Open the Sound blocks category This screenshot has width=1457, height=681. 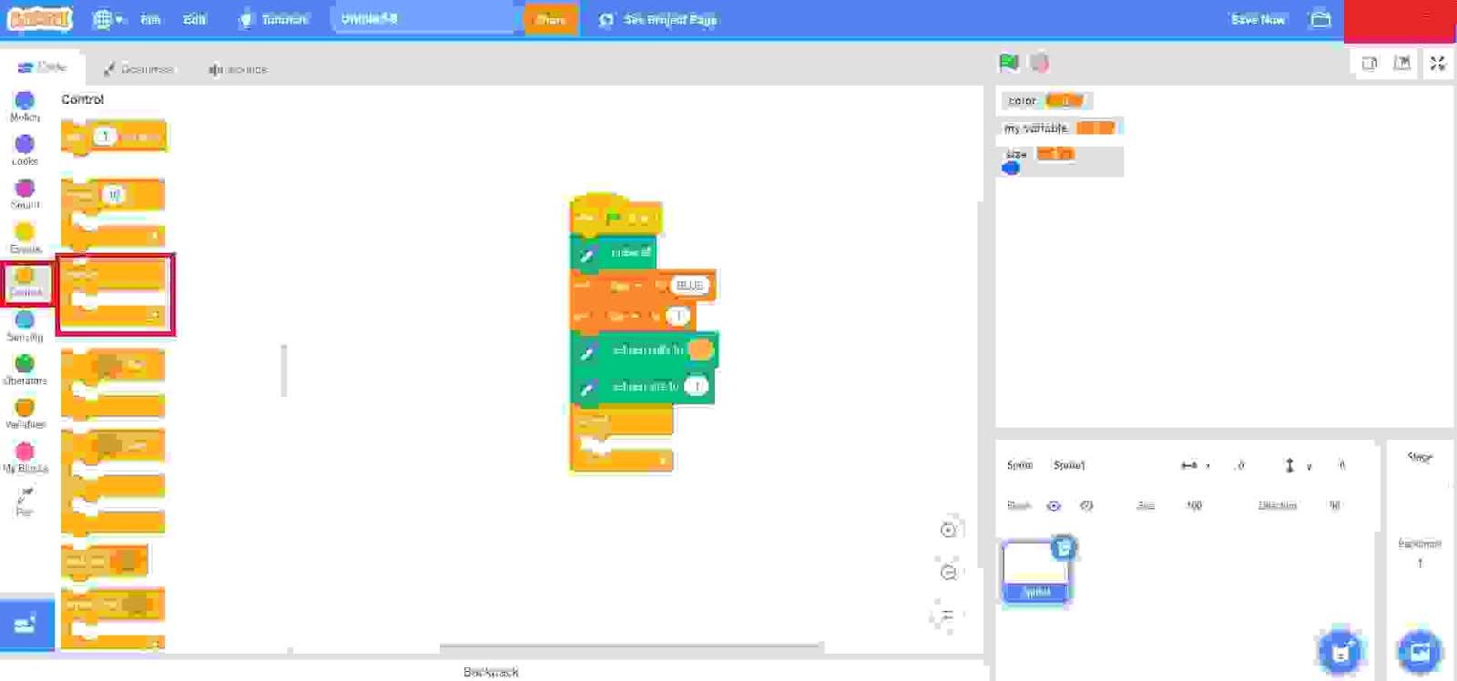click(25, 193)
